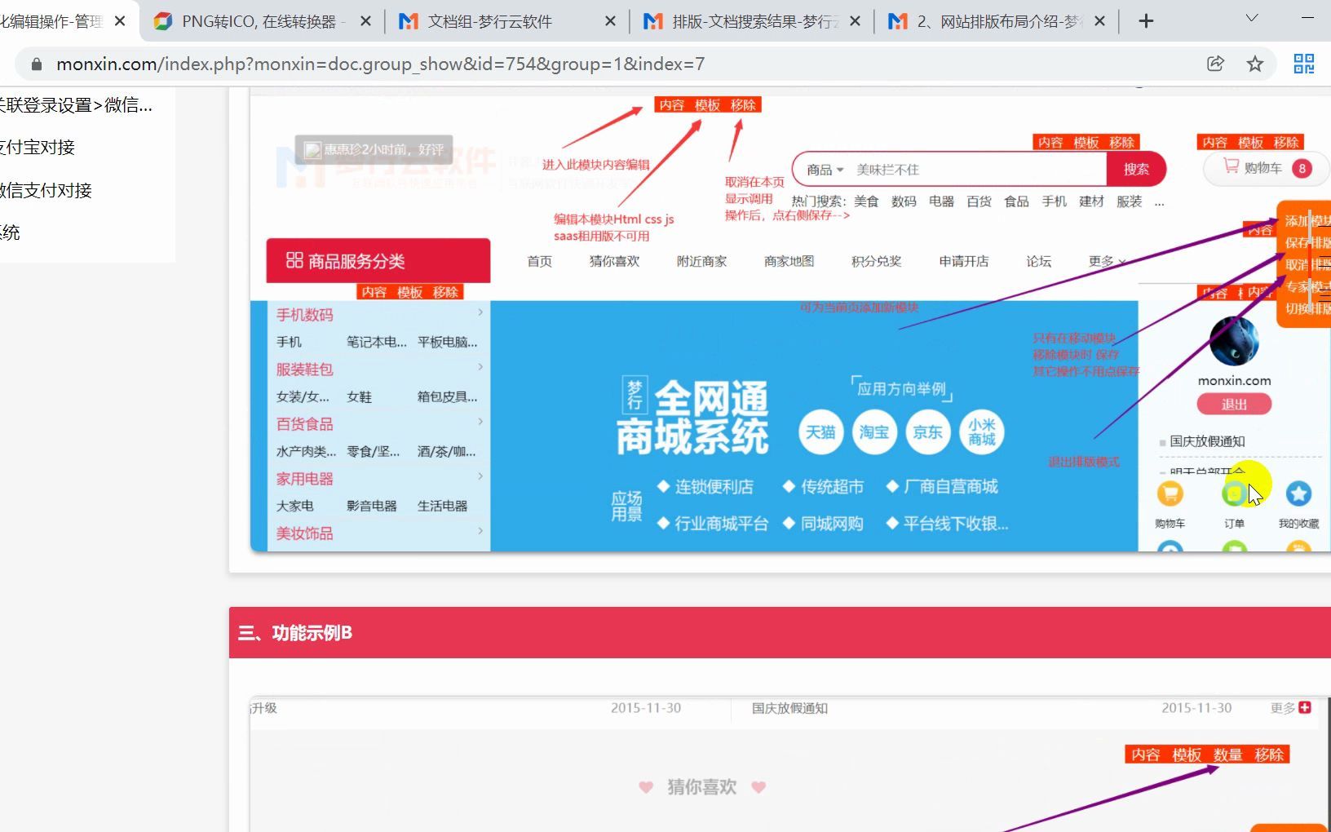Click the 笔记本电... subcategory

click(376, 342)
